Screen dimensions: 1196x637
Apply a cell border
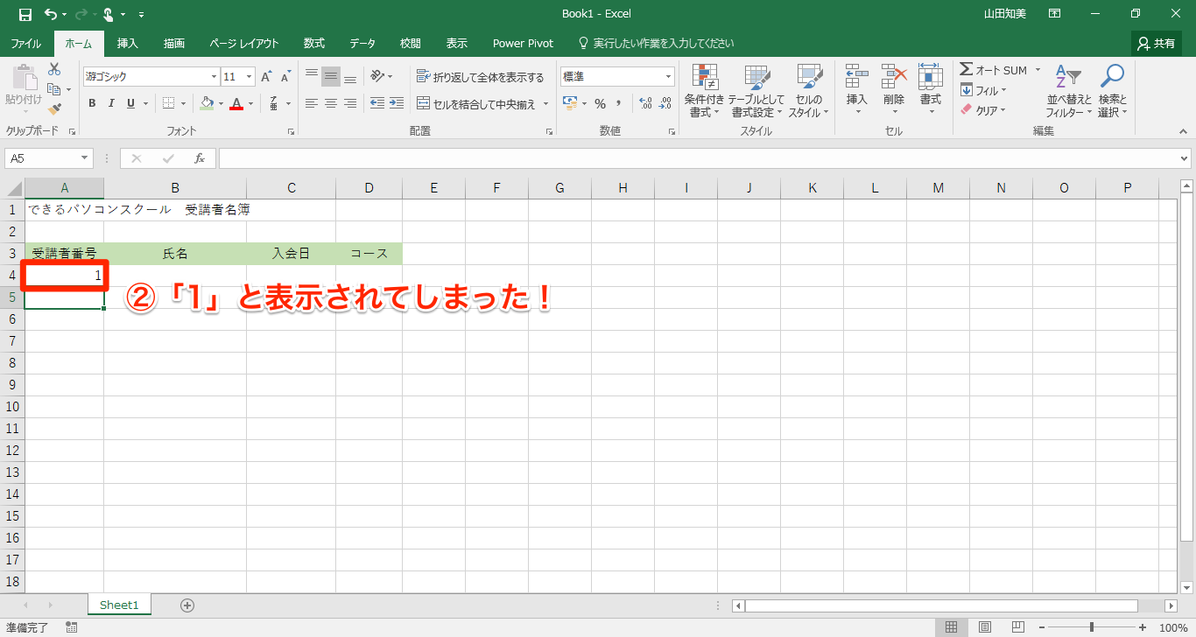coord(169,103)
